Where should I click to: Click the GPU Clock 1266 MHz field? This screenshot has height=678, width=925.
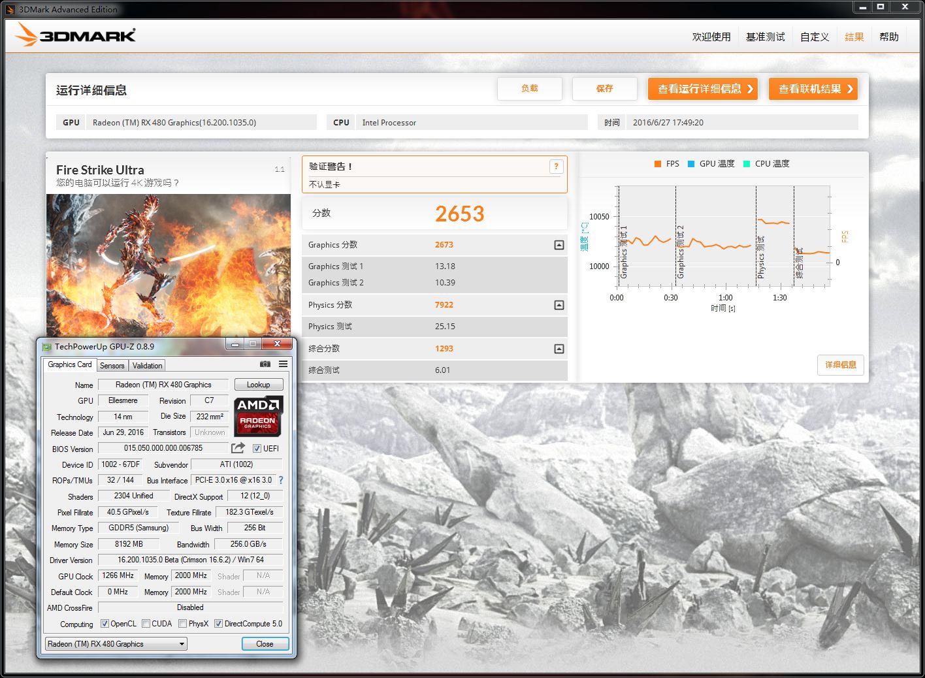click(x=118, y=575)
